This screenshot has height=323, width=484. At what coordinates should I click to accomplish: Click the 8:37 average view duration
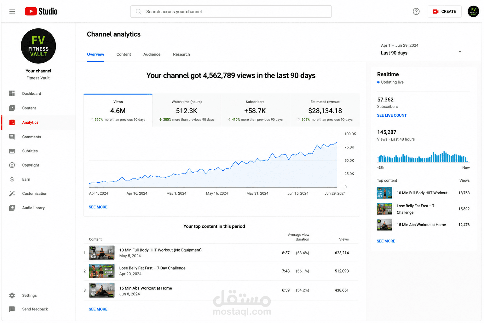(x=285, y=253)
